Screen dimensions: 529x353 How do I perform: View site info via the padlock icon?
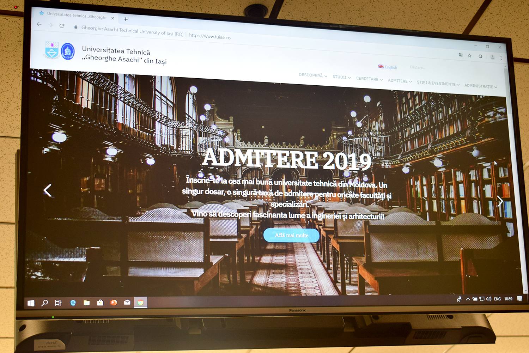point(75,27)
